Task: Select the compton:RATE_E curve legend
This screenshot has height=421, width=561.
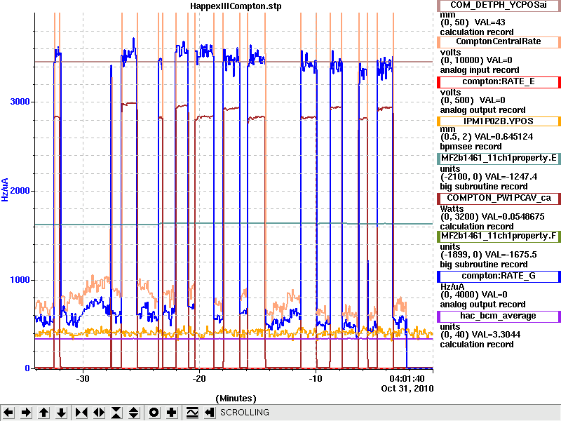Action: point(499,82)
